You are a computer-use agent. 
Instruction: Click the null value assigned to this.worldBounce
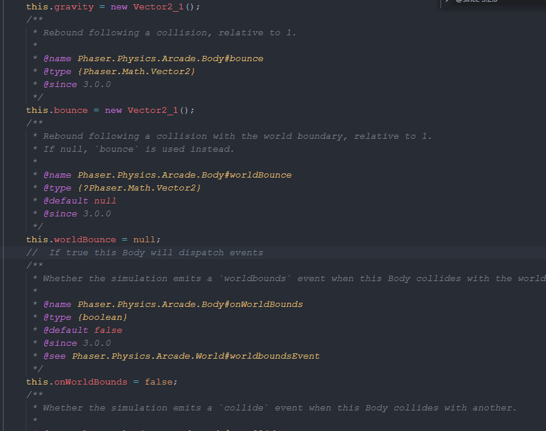[145, 240]
